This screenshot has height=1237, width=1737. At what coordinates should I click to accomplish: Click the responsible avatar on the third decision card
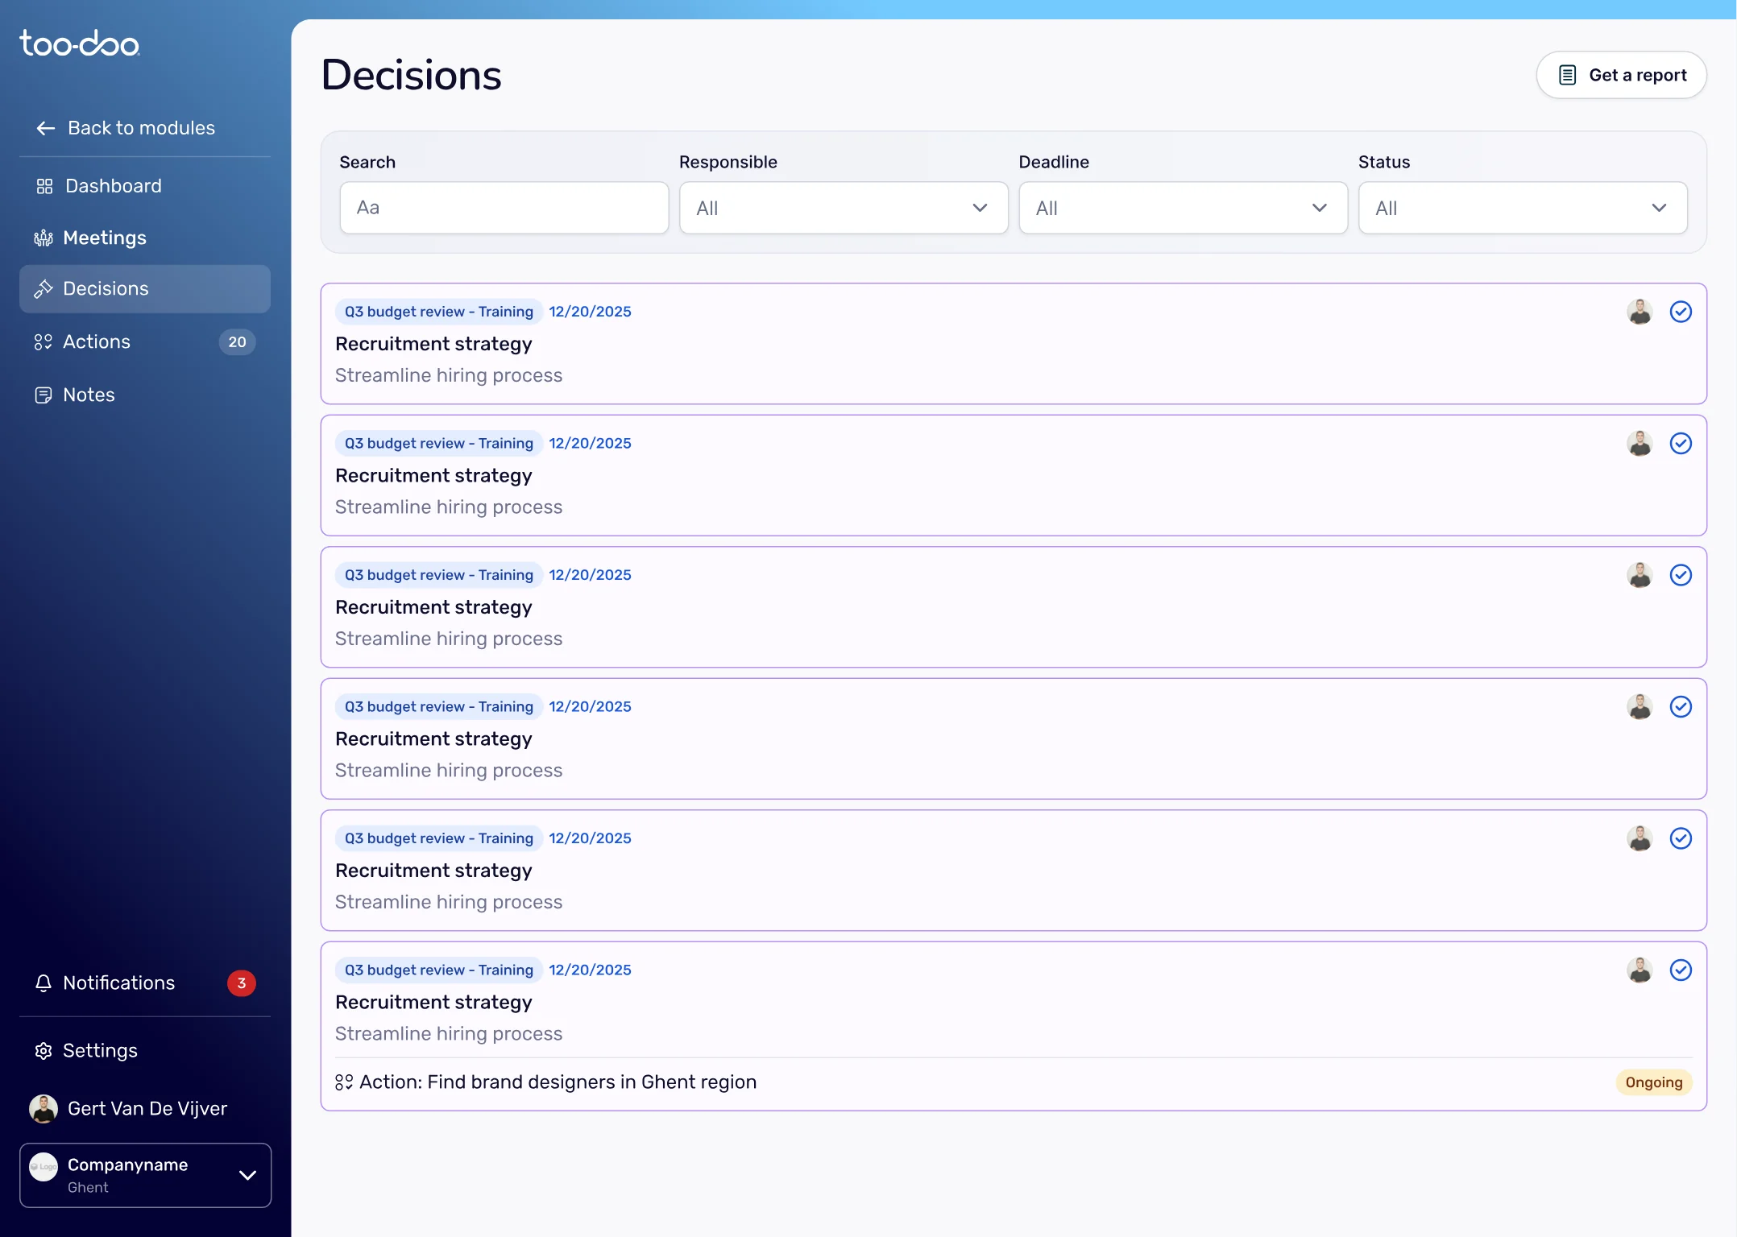click(x=1640, y=575)
